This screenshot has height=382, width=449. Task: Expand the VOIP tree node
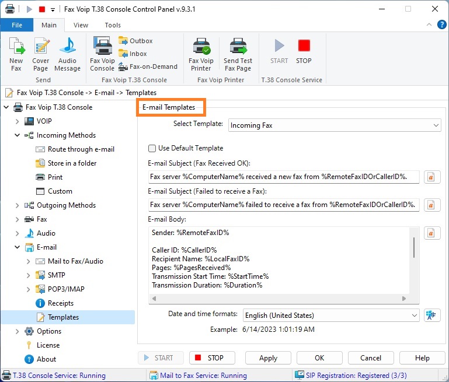18,121
